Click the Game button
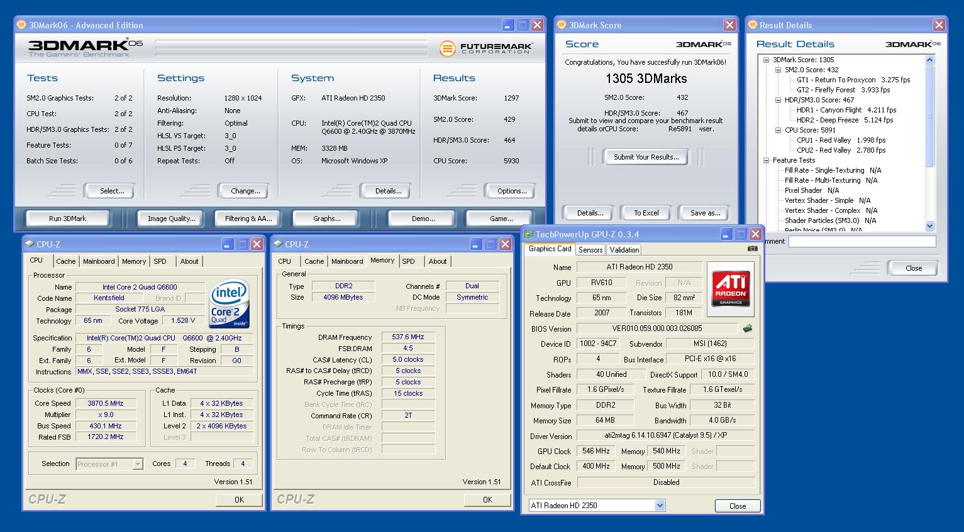Image resolution: width=964 pixels, height=532 pixels. (x=501, y=219)
